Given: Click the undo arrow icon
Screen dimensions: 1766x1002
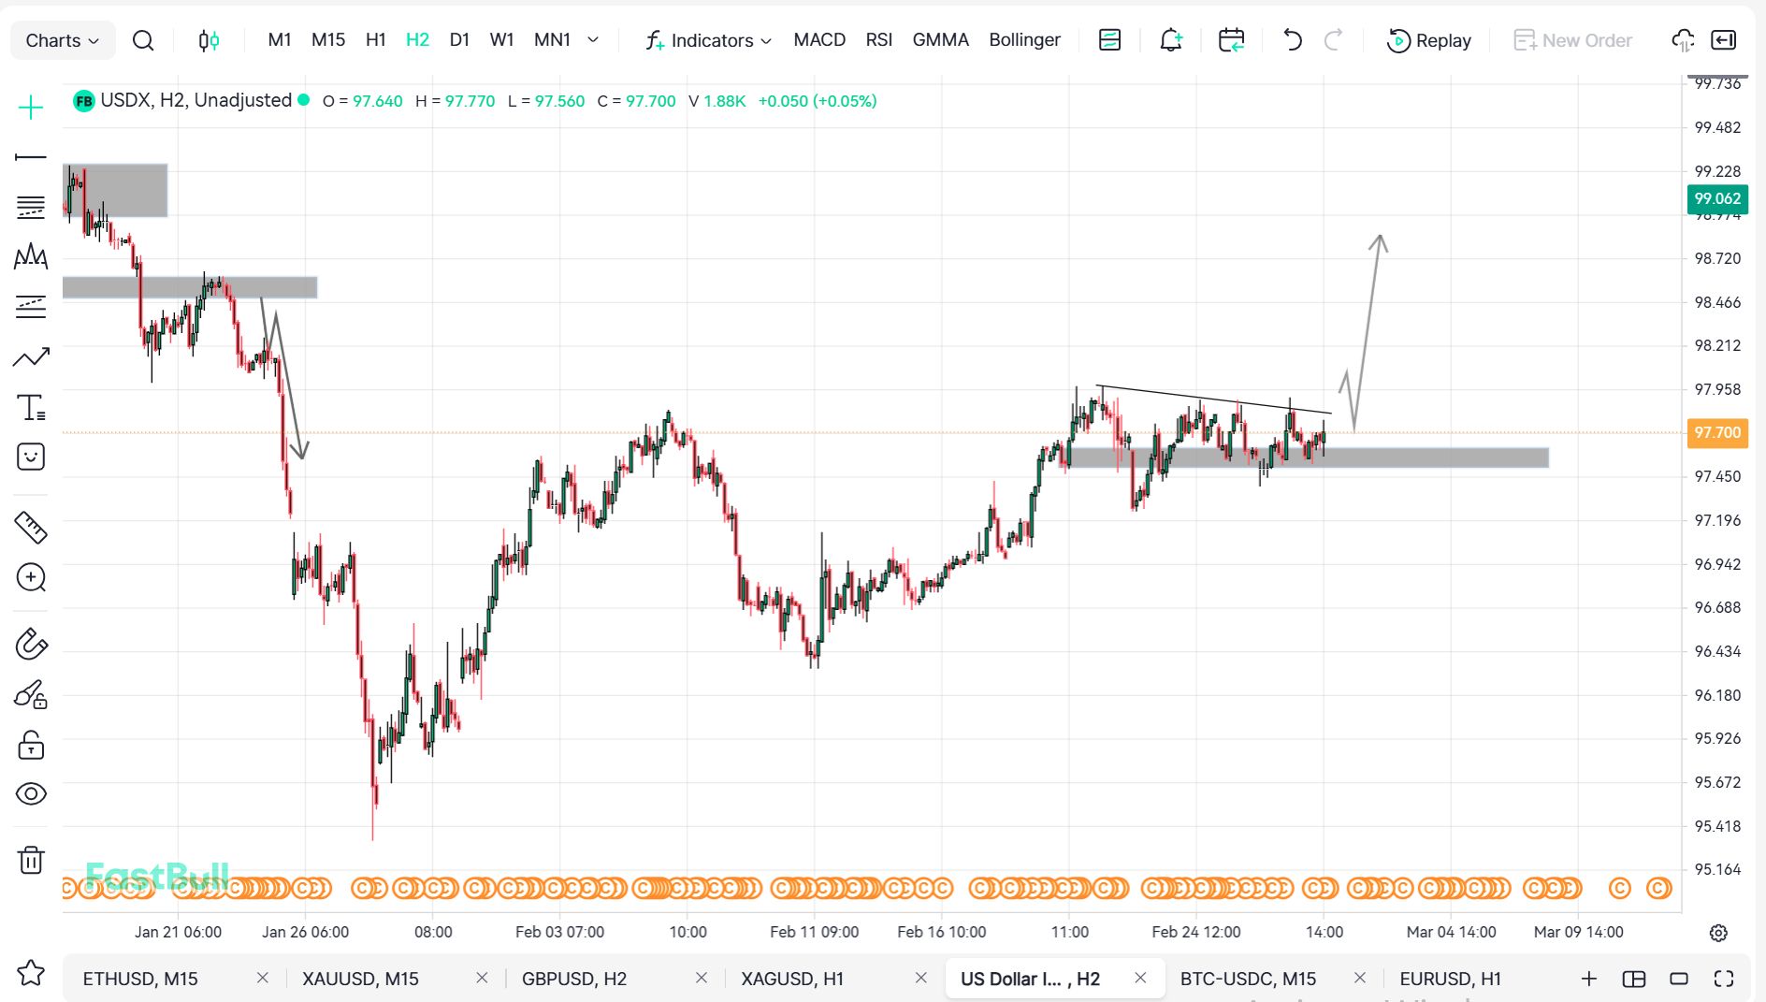Looking at the screenshot, I should 1292,40.
